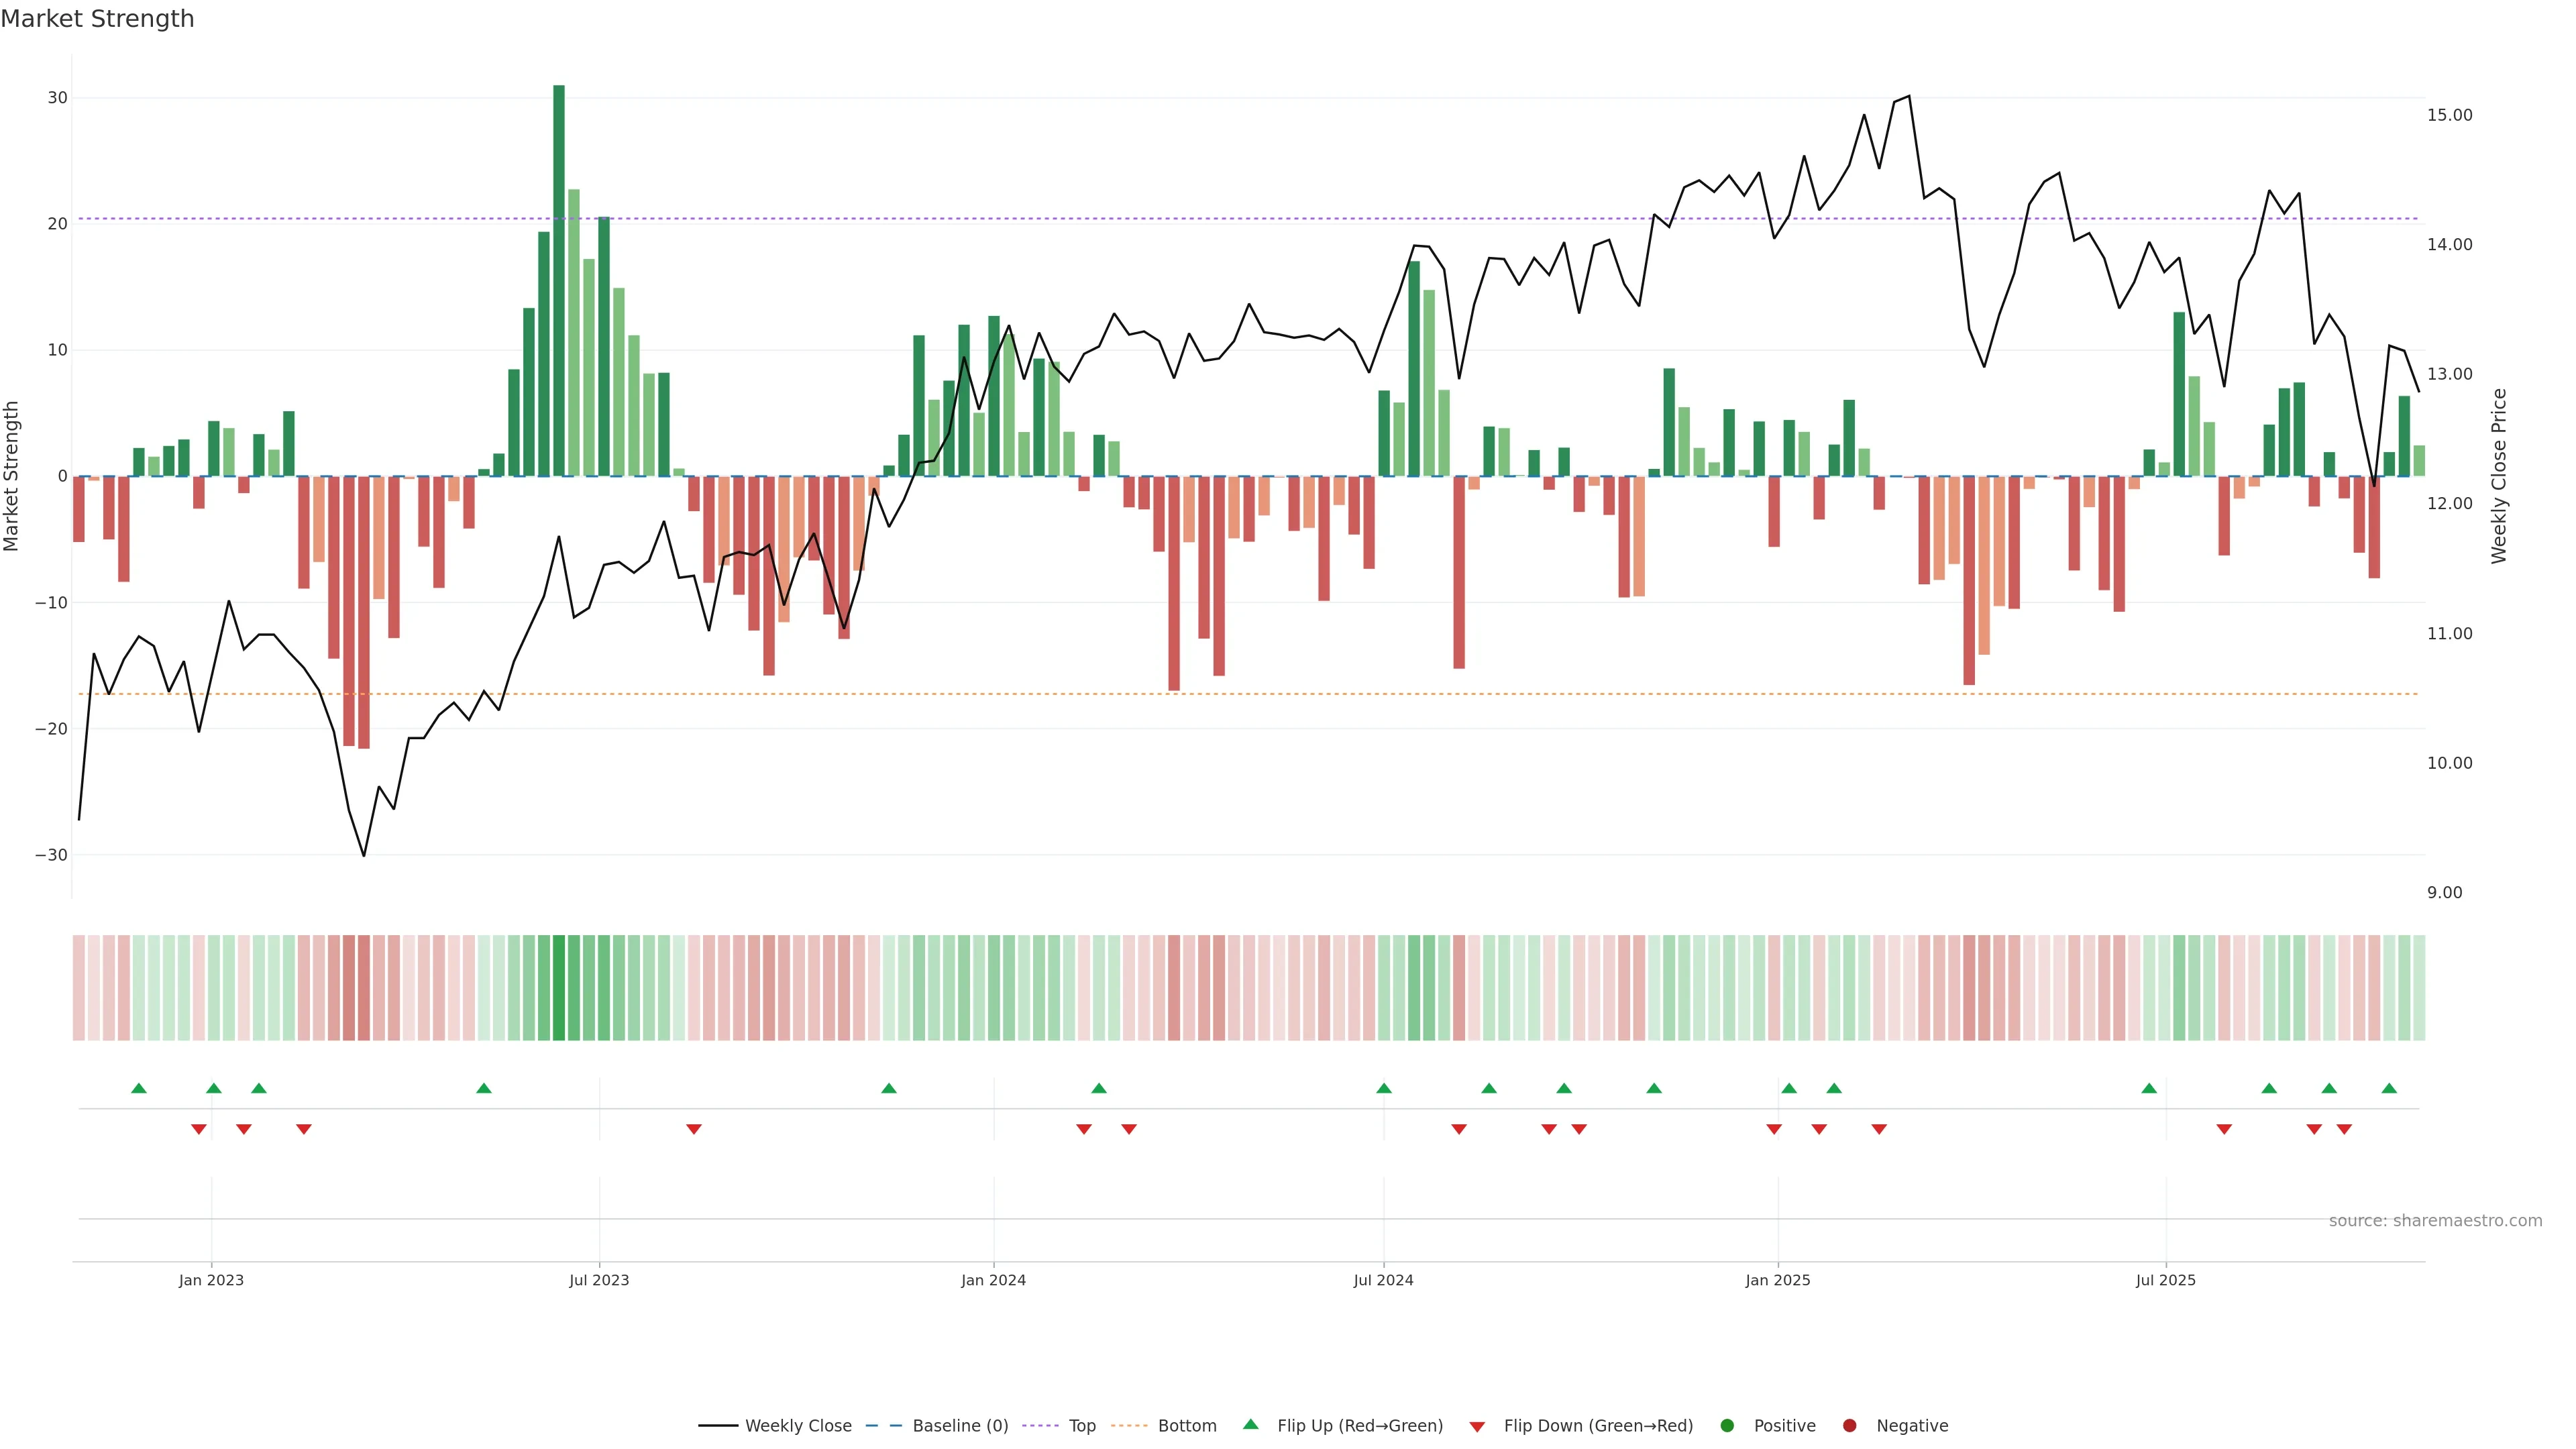Image resolution: width=2576 pixels, height=1449 pixels.
Task: Click the green Flip Up triangle in legend
Action: click(x=1250, y=1425)
